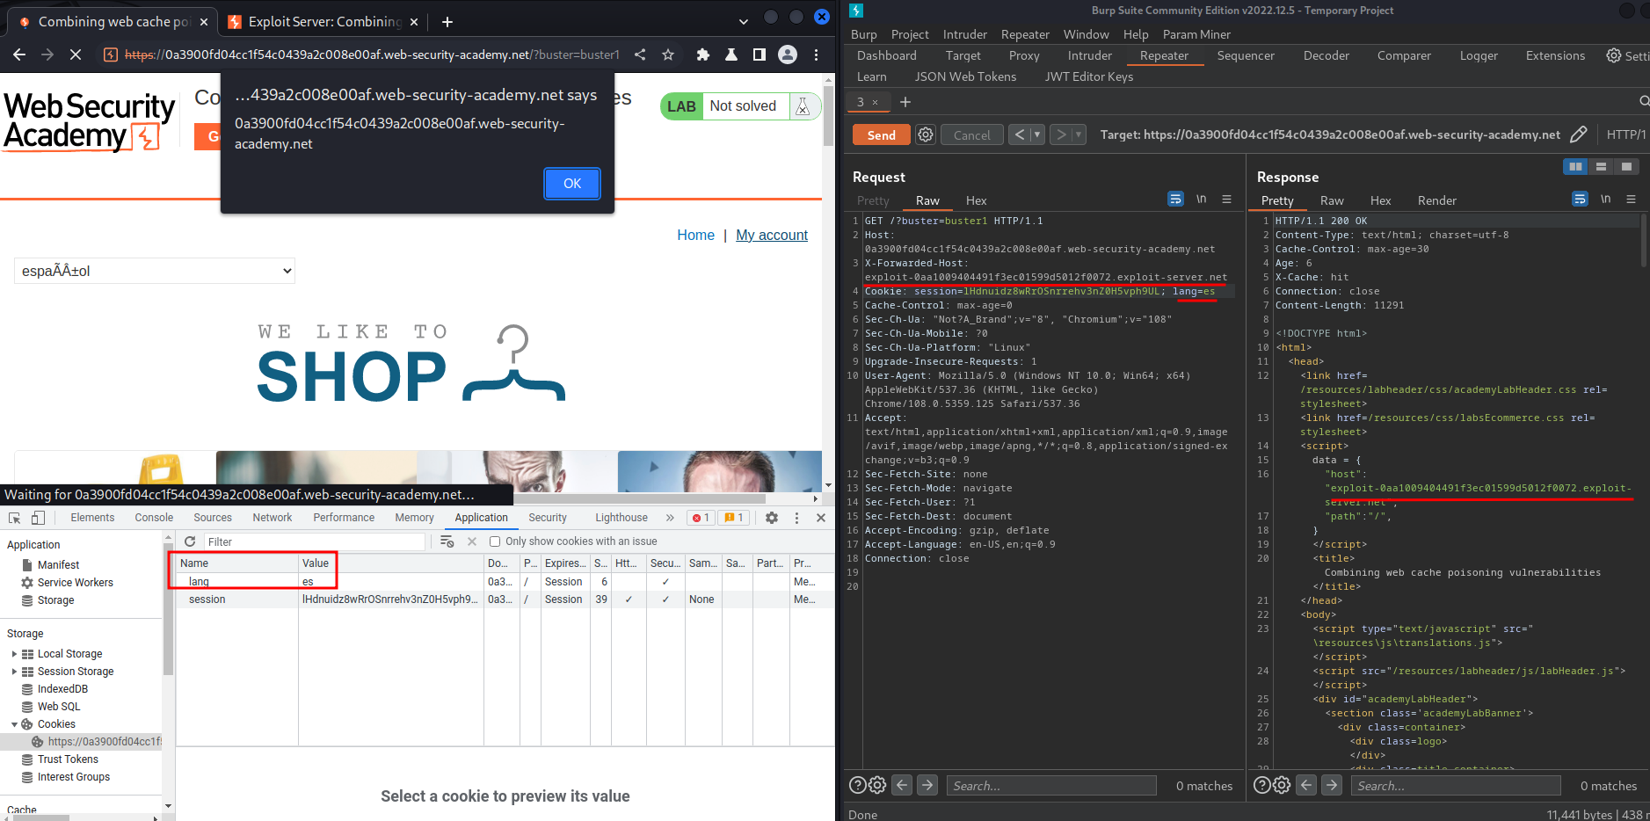Select the Render view of the Response
This screenshot has height=821, width=1650.
coord(1436,200)
